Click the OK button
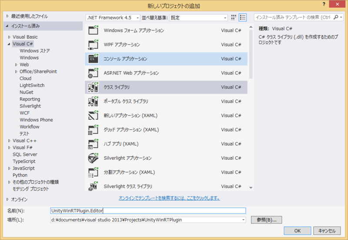This screenshot has width=348, height=240. point(298,231)
